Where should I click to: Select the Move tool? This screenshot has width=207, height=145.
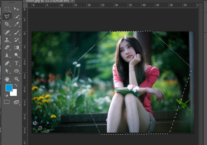[x=17, y=9]
